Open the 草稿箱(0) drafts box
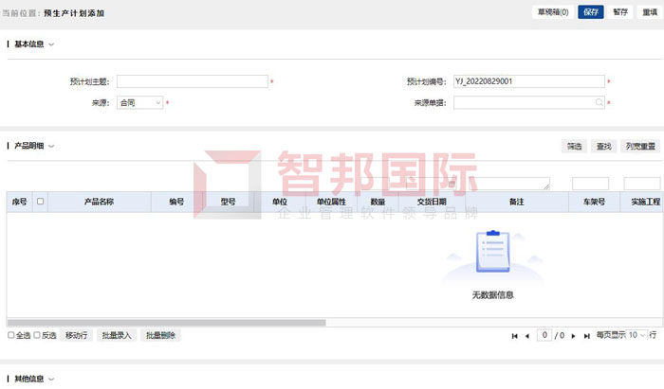 pyautogui.click(x=553, y=12)
